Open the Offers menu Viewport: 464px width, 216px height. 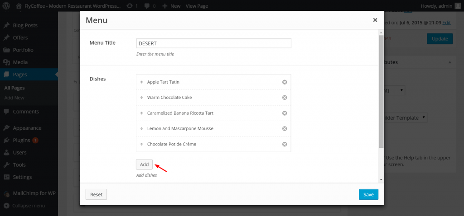pyautogui.click(x=20, y=38)
